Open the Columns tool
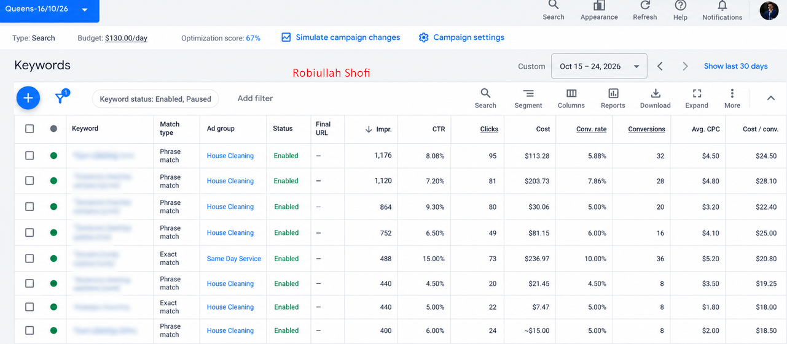 (x=571, y=93)
